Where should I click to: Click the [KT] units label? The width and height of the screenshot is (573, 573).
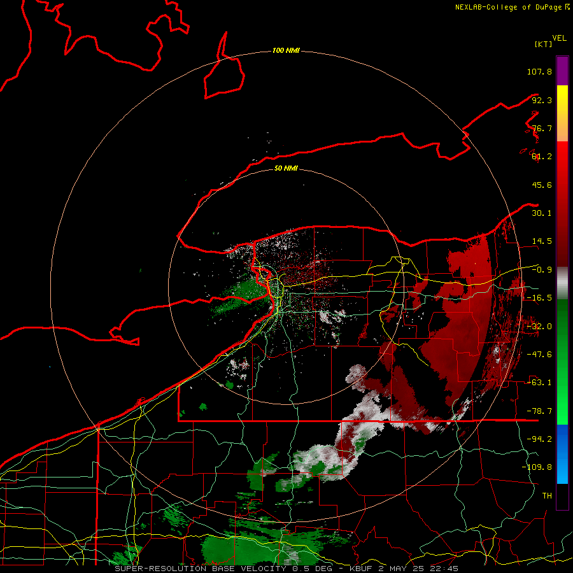click(544, 44)
